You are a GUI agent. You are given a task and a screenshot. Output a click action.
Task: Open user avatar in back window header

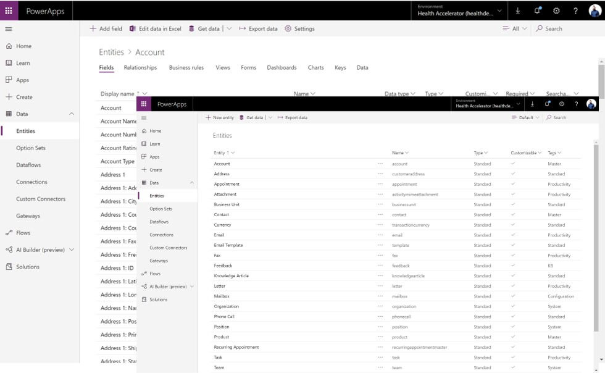[x=595, y=11]
